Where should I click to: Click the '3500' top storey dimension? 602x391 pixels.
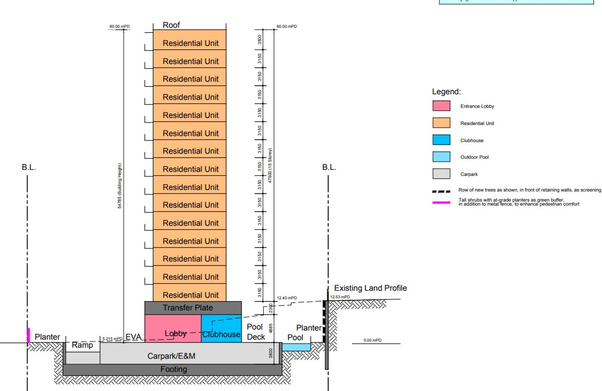pos(260,40)
